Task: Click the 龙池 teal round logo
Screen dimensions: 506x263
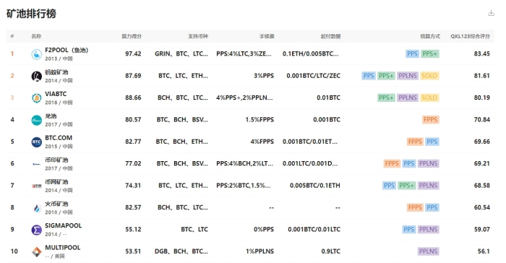Action: (36, 120)
